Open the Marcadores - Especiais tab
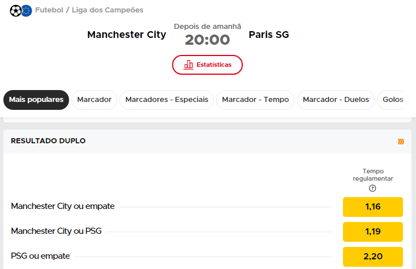The image size is (416, 269). pyautogui.click(x=166, y=100)
